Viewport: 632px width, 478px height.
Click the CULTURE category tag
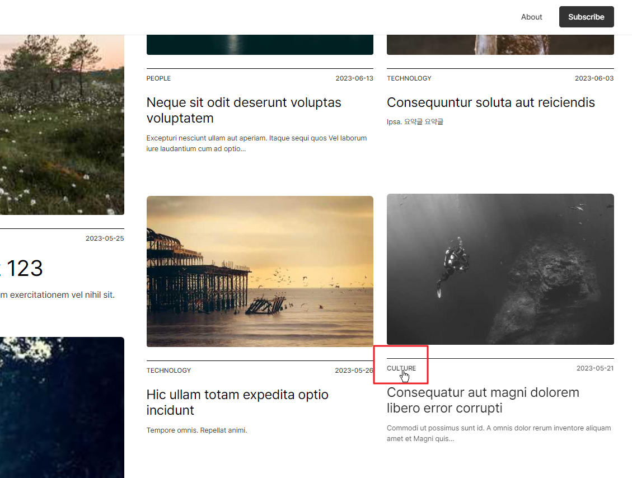[x=401, y=368]
